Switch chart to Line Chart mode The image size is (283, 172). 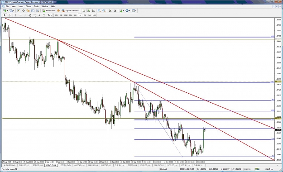click(93, 11)
